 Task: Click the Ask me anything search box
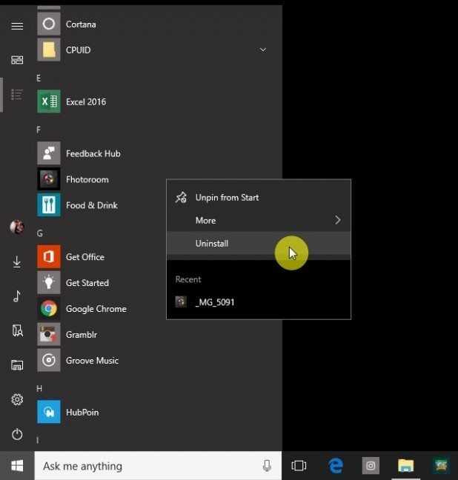click(148, 466)
